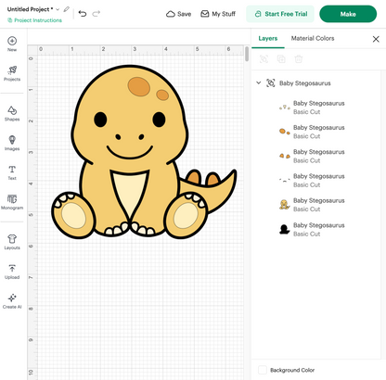Select the cream accents layer thumbnail
386x380 pixels.
pos(284,108)
